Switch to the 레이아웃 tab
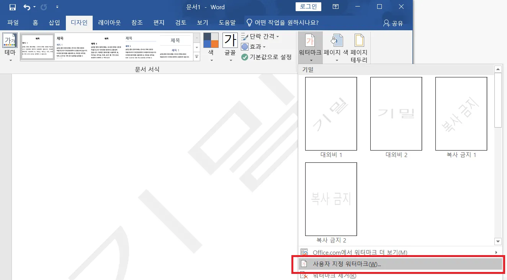 tap(110, 23)
